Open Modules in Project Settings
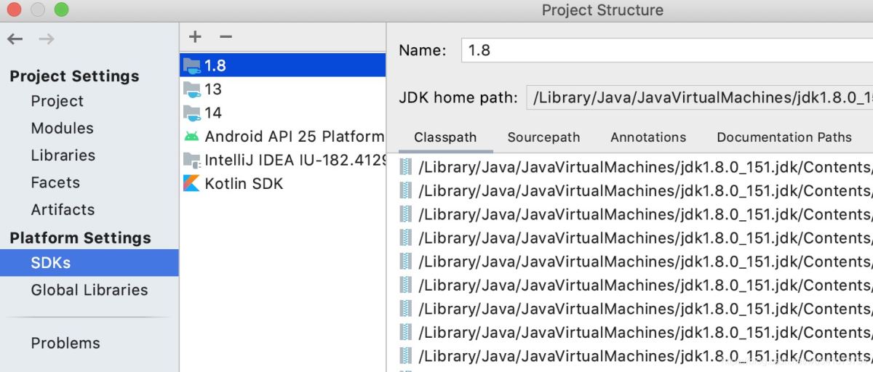The width and height of the screenshot is (873, 372). (x=62, y=128)
